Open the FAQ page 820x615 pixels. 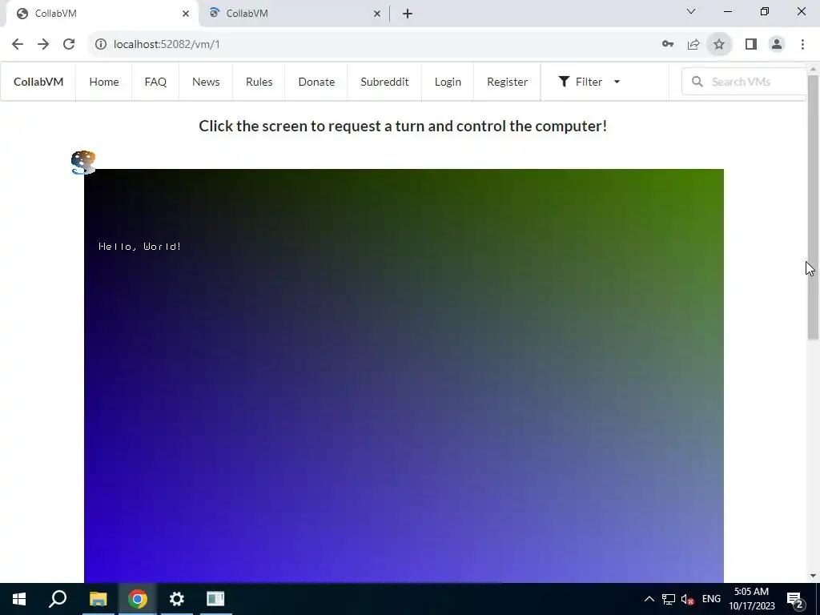(155, 82)
